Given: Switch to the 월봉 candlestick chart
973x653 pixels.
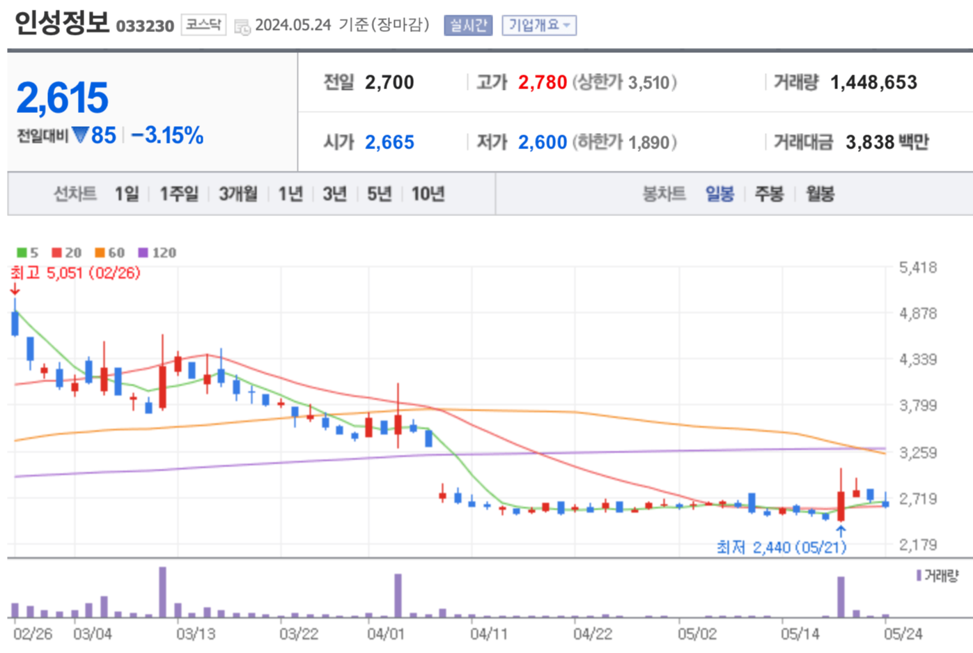Looking at the screenshot, I should tap(820, 194).
